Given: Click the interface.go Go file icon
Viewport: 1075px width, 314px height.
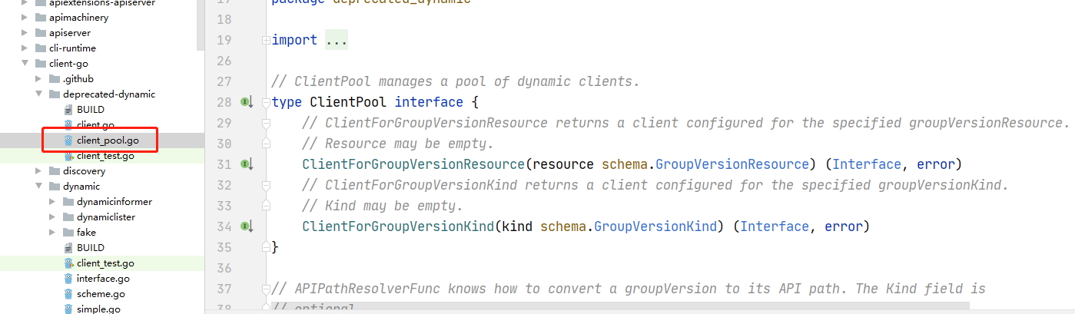Looking at the screenshot, I should tap(68, 279).
